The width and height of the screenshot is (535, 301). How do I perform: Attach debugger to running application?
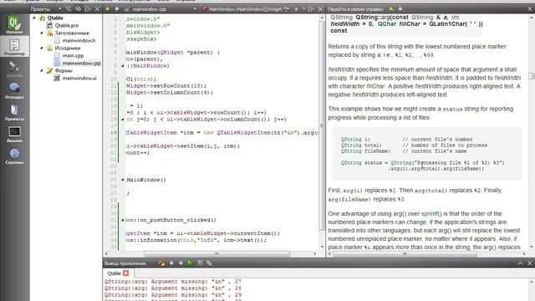click(209, 263)
